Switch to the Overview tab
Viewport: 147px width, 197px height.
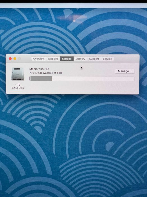click(39, 59)
